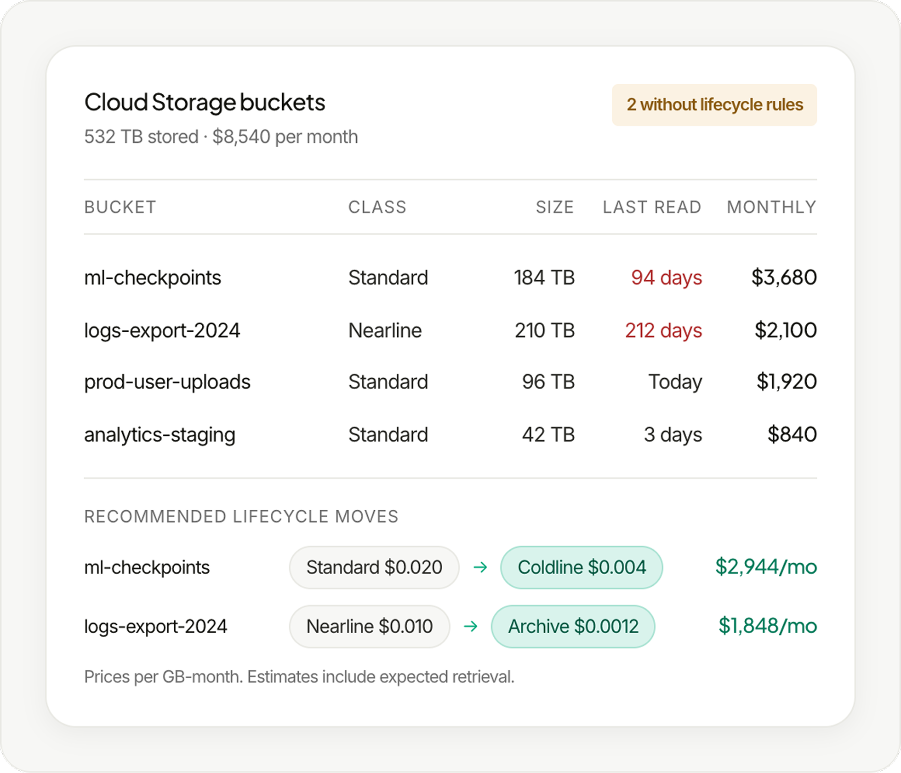Click the $840 monthly cost
The width and height of the screenshot is (901, 773).
click(x=792, y=434)
